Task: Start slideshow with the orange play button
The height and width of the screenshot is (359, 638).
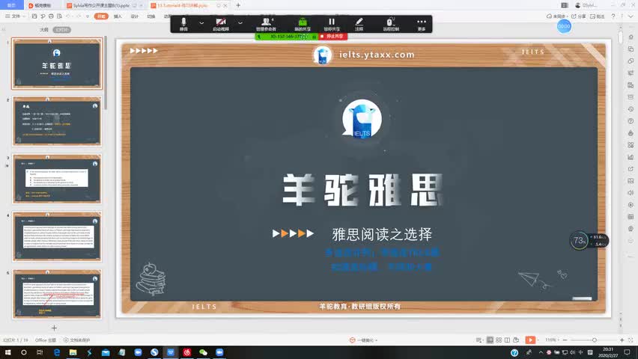Action: coord(529,340)
